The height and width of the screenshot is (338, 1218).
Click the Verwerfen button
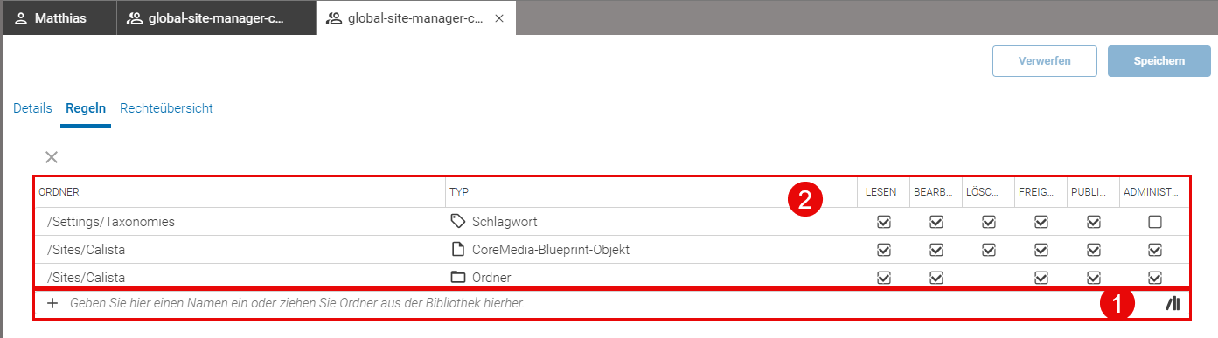[x=1044, y=61]
